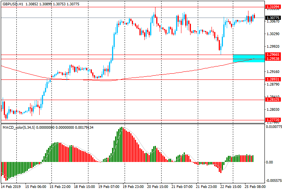Click the 1.27720 support level label
The width and height of the screenshot is (282, 191).
273,120
